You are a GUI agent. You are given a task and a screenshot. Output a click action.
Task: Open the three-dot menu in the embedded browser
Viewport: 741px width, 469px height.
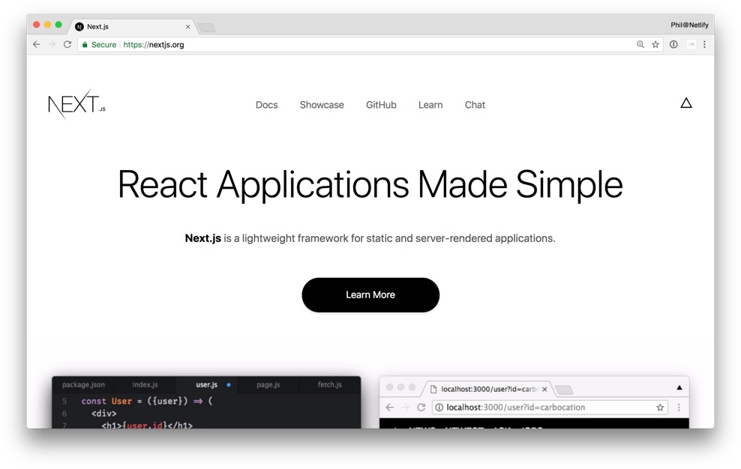tap(679, 407)
